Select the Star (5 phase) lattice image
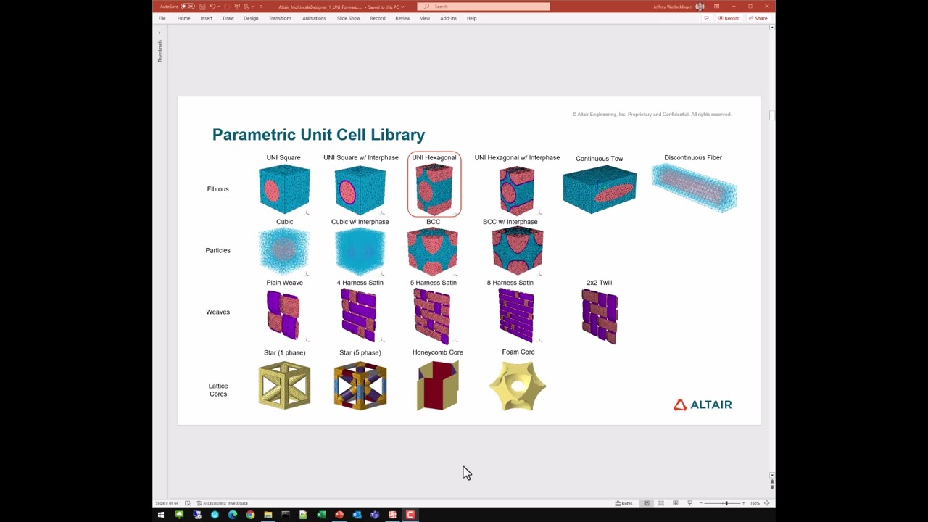The image size is (928, 522). click(x=360, y=386)
